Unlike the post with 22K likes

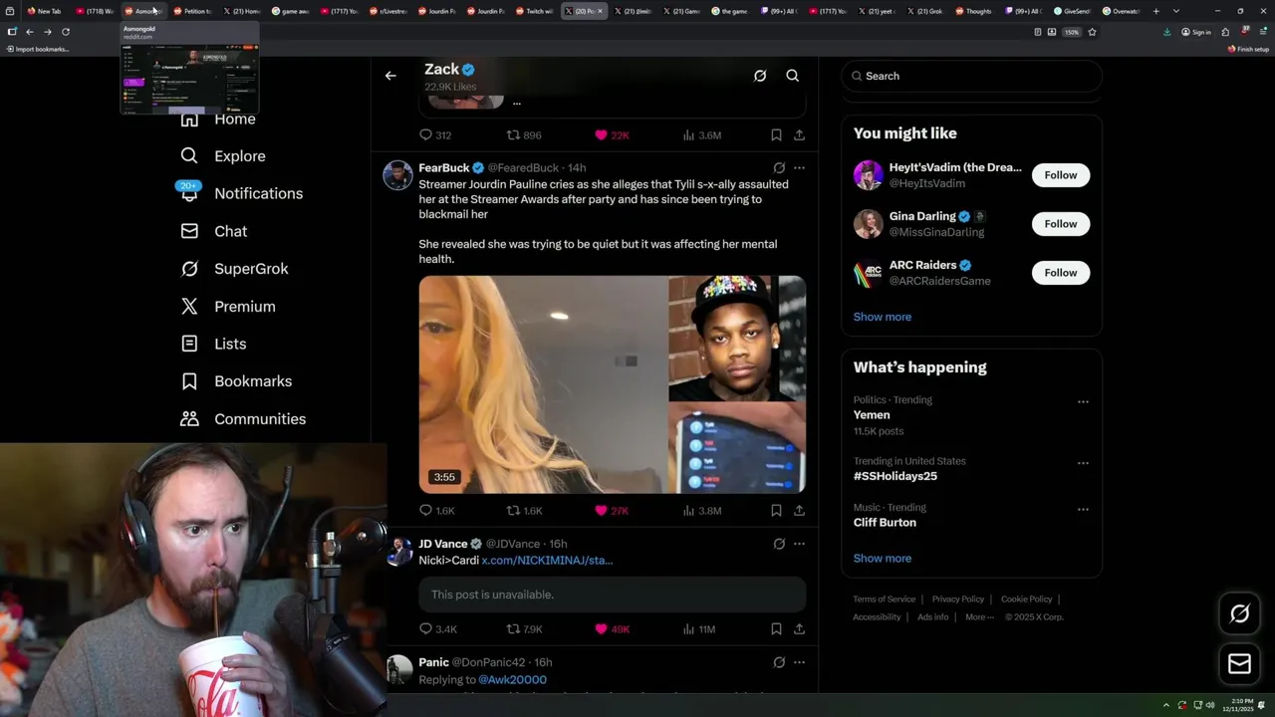point(612,135)
